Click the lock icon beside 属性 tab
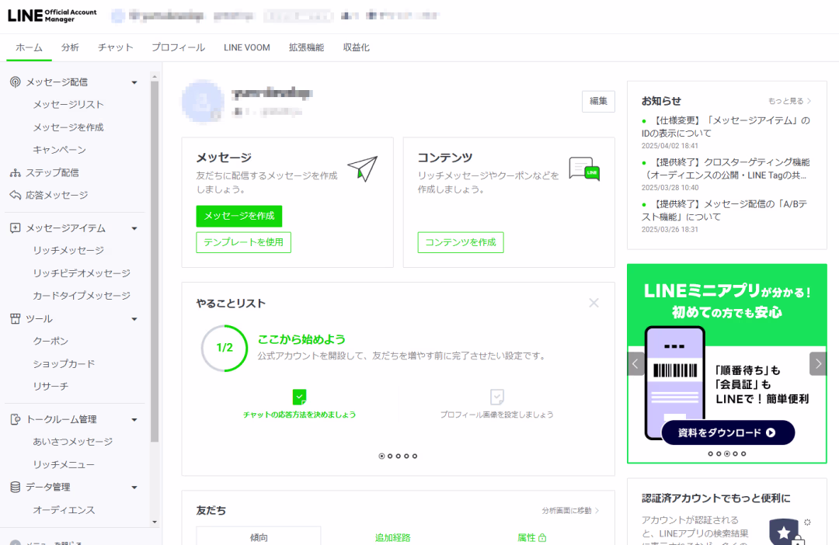This screenshot has height=545, width=839. tap(542, 537)
